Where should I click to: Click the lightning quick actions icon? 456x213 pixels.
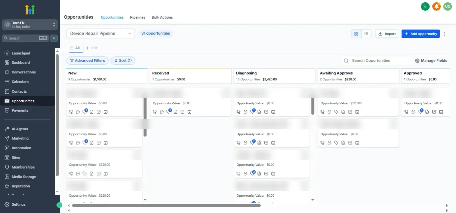54,38
